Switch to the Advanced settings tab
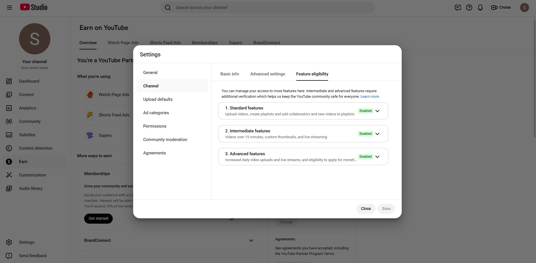Screen dimensions: 536x263 click(267, 74)
